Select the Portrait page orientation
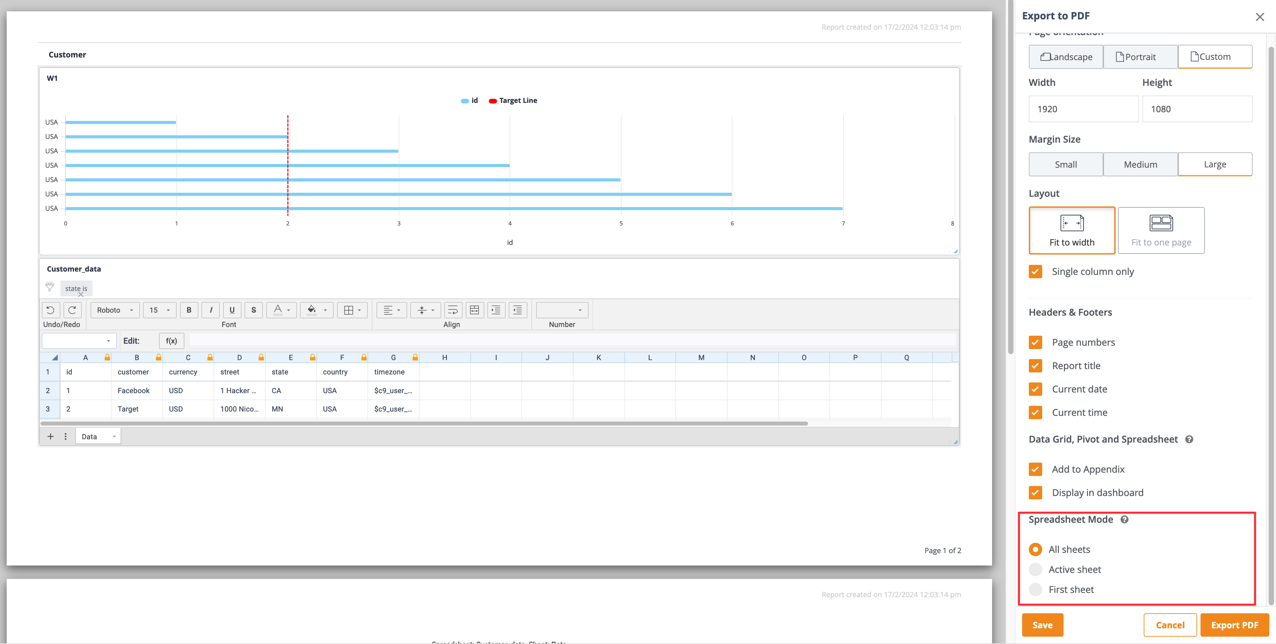The width and height of the screenshot is (1276, 644). 1136,56
